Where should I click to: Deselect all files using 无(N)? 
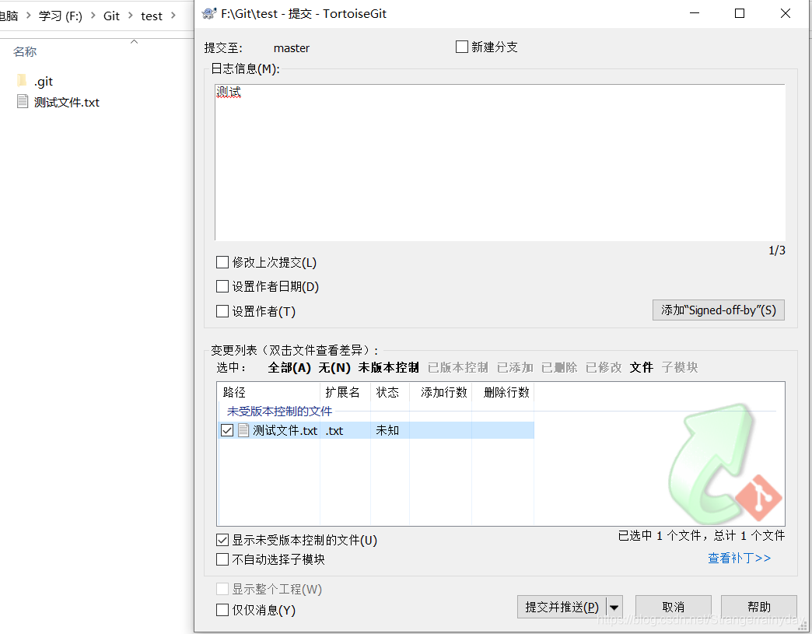(x=334, y=367)
